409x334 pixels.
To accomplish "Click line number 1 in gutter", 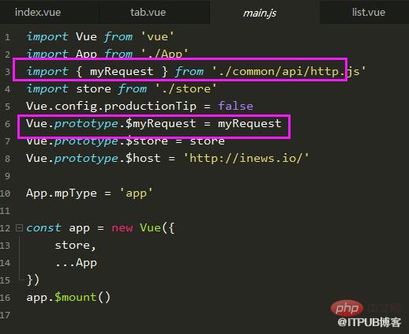I will pyautogui.click(x=7, y=37).
